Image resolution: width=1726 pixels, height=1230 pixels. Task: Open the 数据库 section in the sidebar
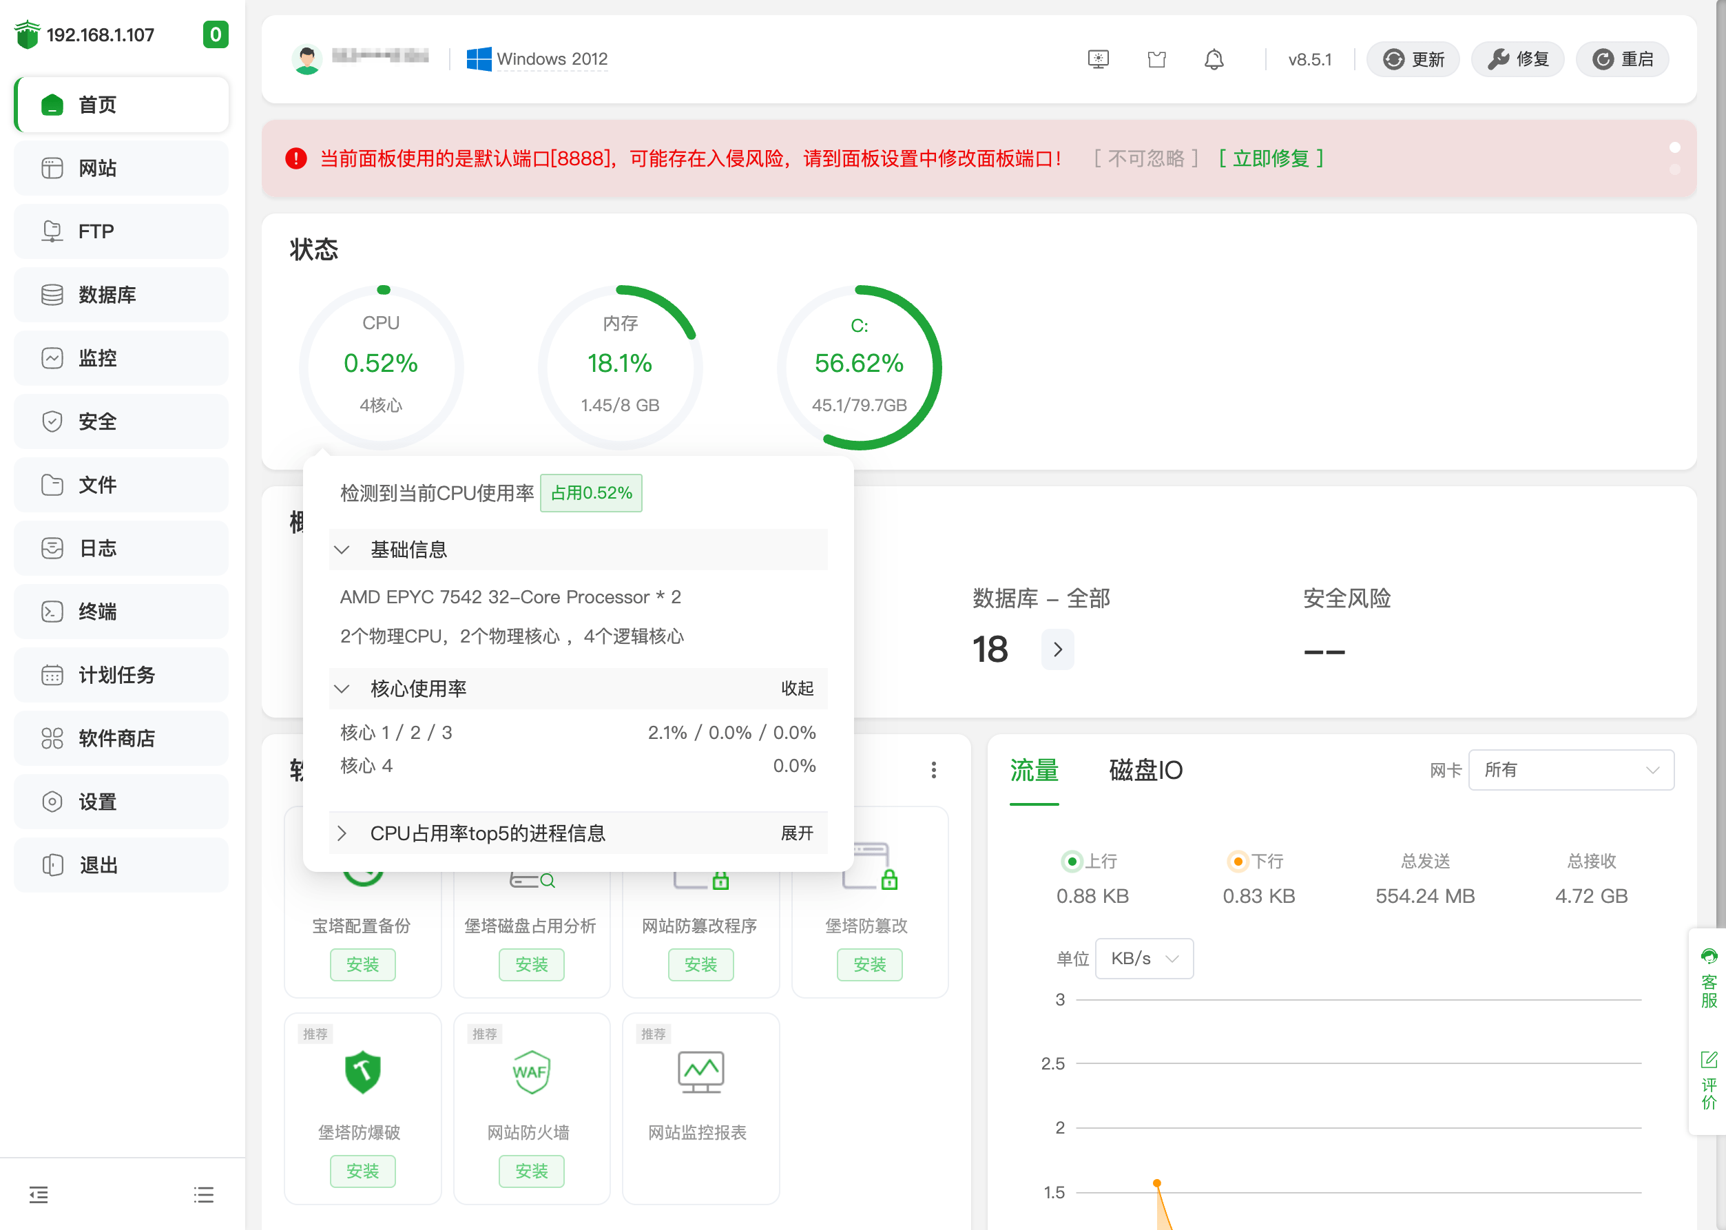click(x=103, y=295)
